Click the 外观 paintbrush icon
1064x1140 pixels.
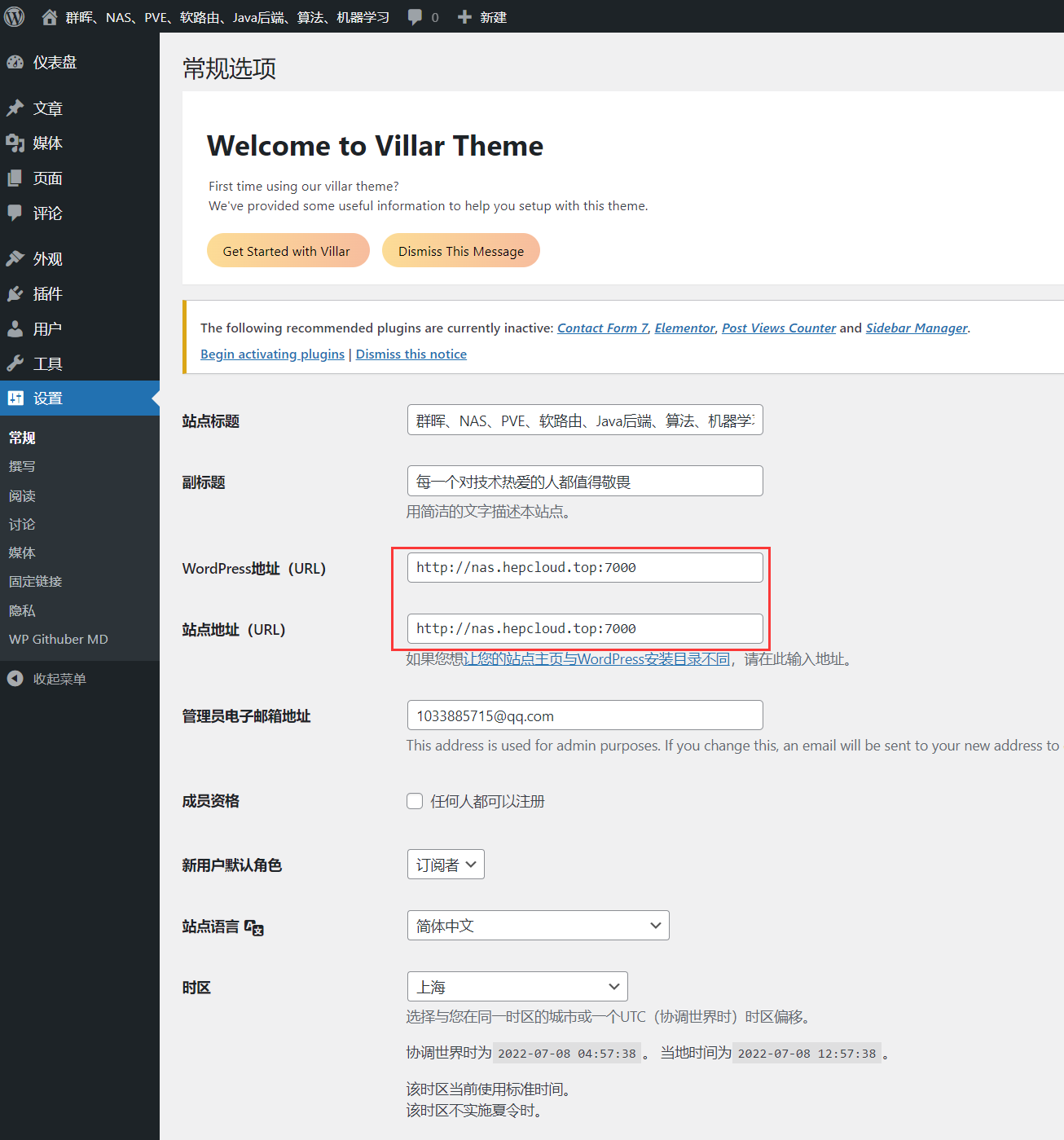click(15, 258)
